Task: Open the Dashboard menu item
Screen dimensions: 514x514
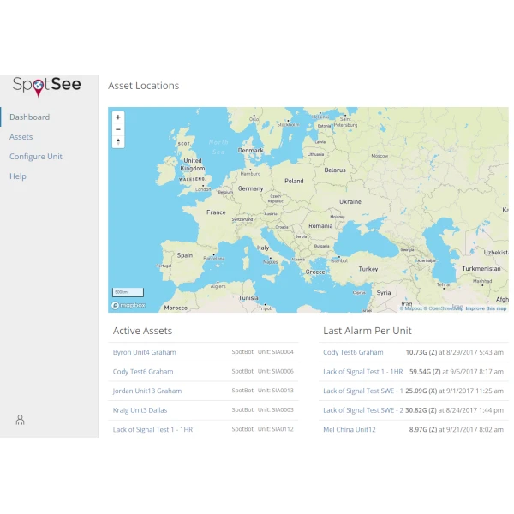Action: pos(30,117)
